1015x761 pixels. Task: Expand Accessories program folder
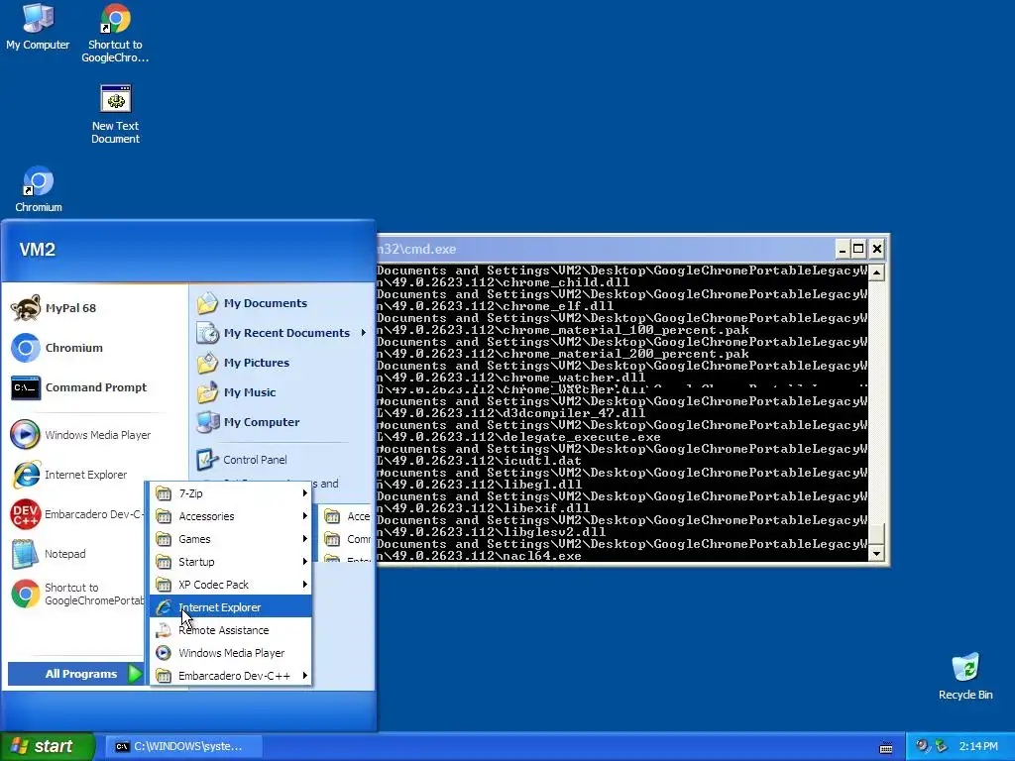click(x=231, y=515)
